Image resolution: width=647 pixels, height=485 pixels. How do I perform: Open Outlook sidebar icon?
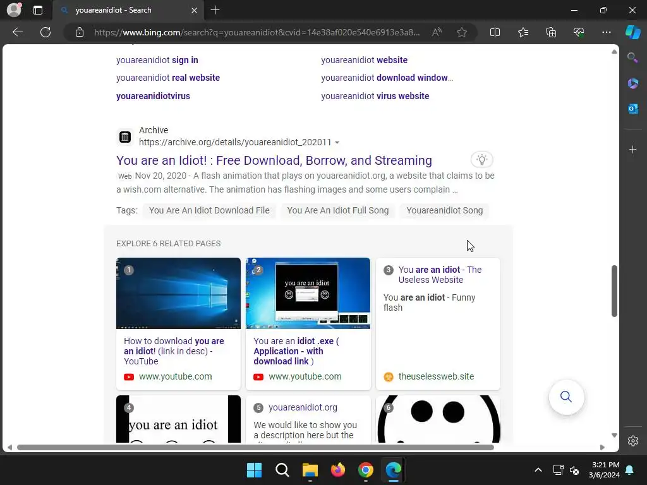pyautogui.click(x=632, y=109)
